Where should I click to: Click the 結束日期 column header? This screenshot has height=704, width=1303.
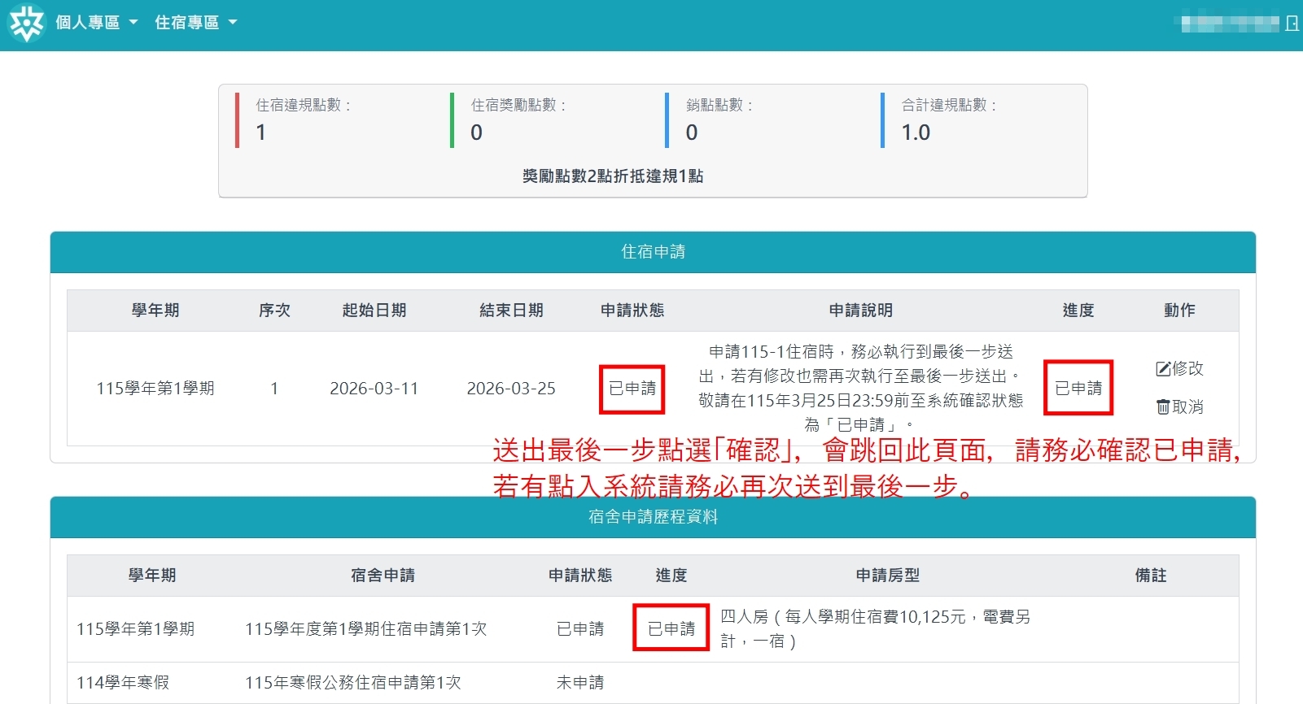coord(511,311)
